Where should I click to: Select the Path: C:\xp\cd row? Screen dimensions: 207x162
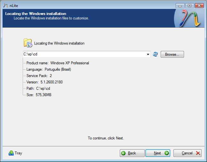(x=38, y=88)
